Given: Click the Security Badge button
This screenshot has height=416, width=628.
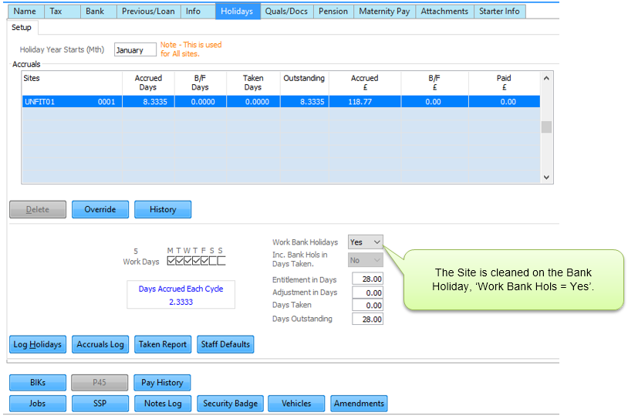Looking at the screenshot, I should tap(231, 403).
